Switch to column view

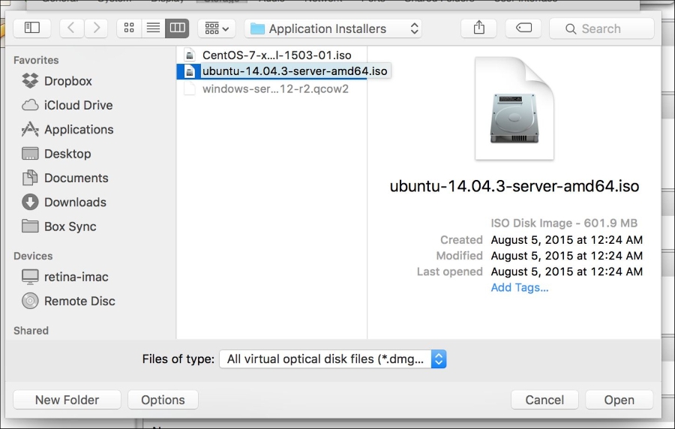177,28
